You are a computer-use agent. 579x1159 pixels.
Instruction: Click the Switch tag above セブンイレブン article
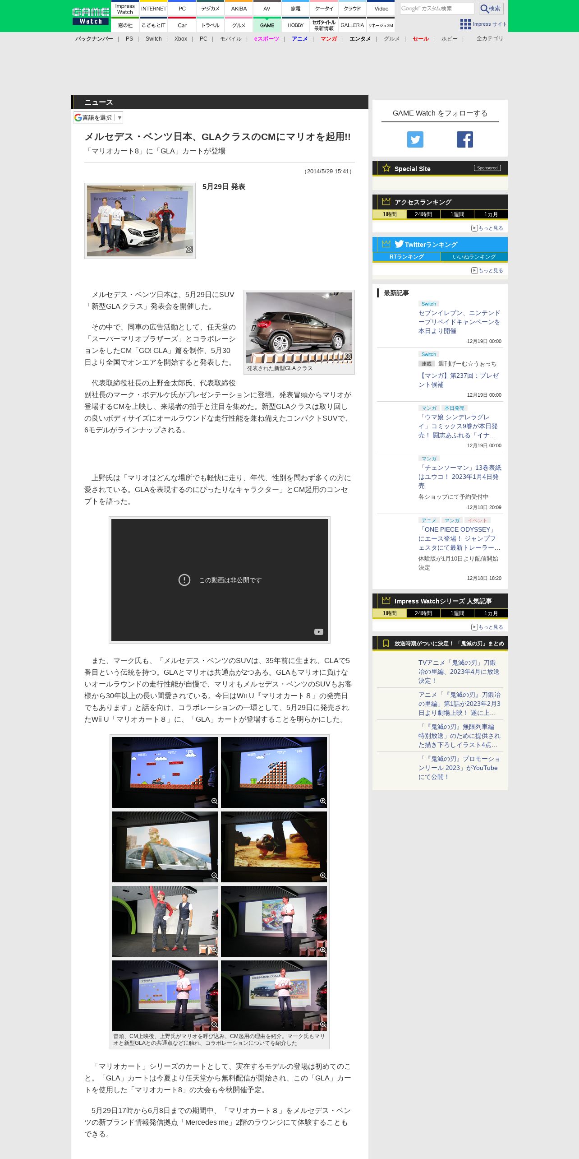428,304
